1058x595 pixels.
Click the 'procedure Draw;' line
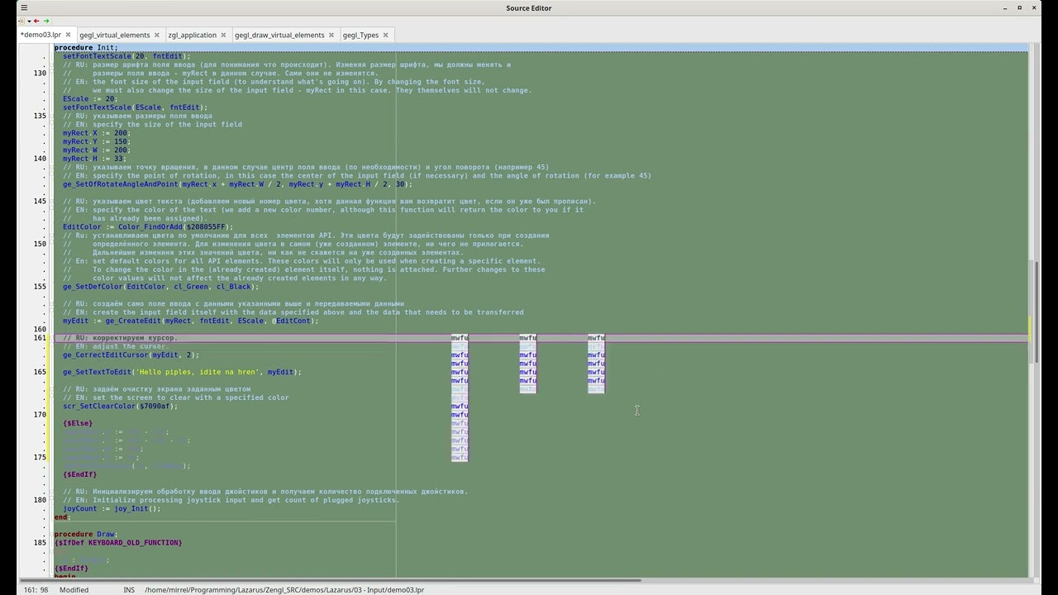[86, 534]
